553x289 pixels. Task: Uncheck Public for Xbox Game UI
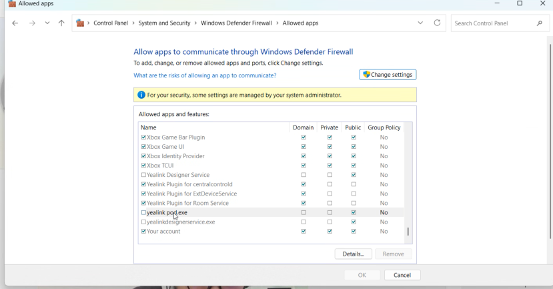(354, 147)
